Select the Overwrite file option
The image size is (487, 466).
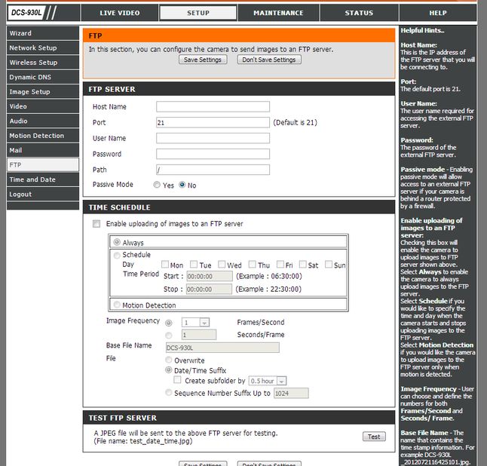point(169,360)
